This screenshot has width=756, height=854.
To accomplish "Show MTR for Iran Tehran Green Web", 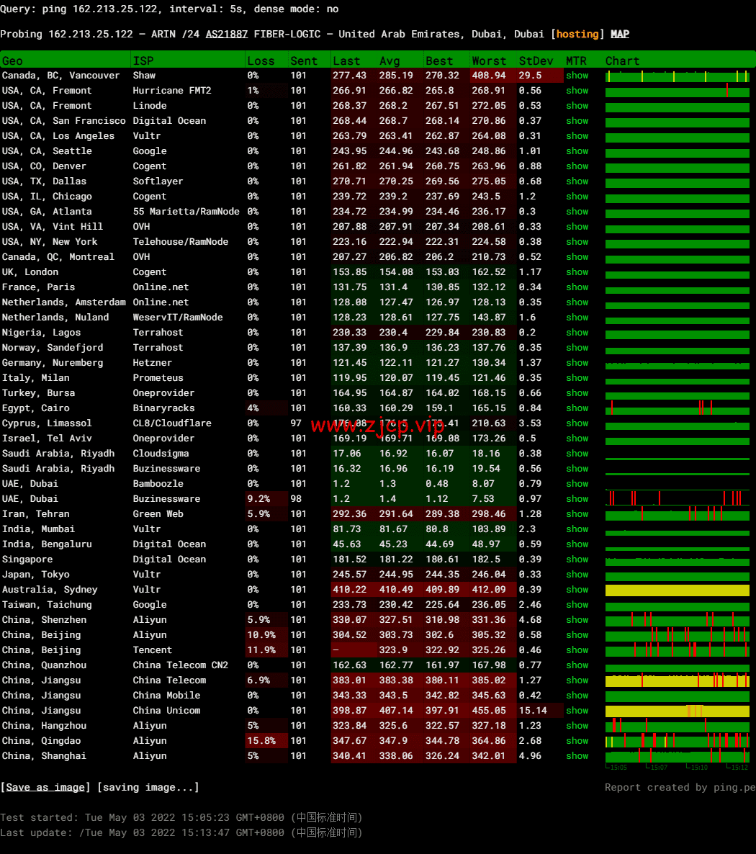I will tap(577, 513).
